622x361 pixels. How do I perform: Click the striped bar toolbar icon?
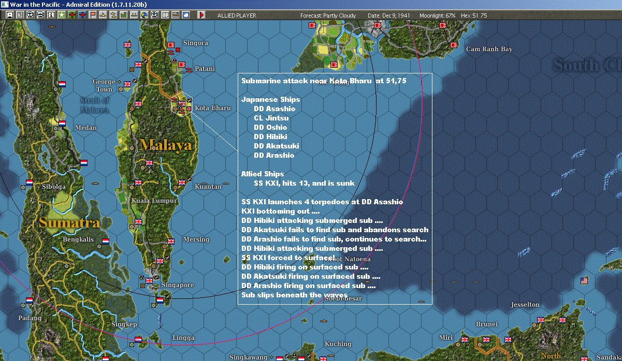176,16
